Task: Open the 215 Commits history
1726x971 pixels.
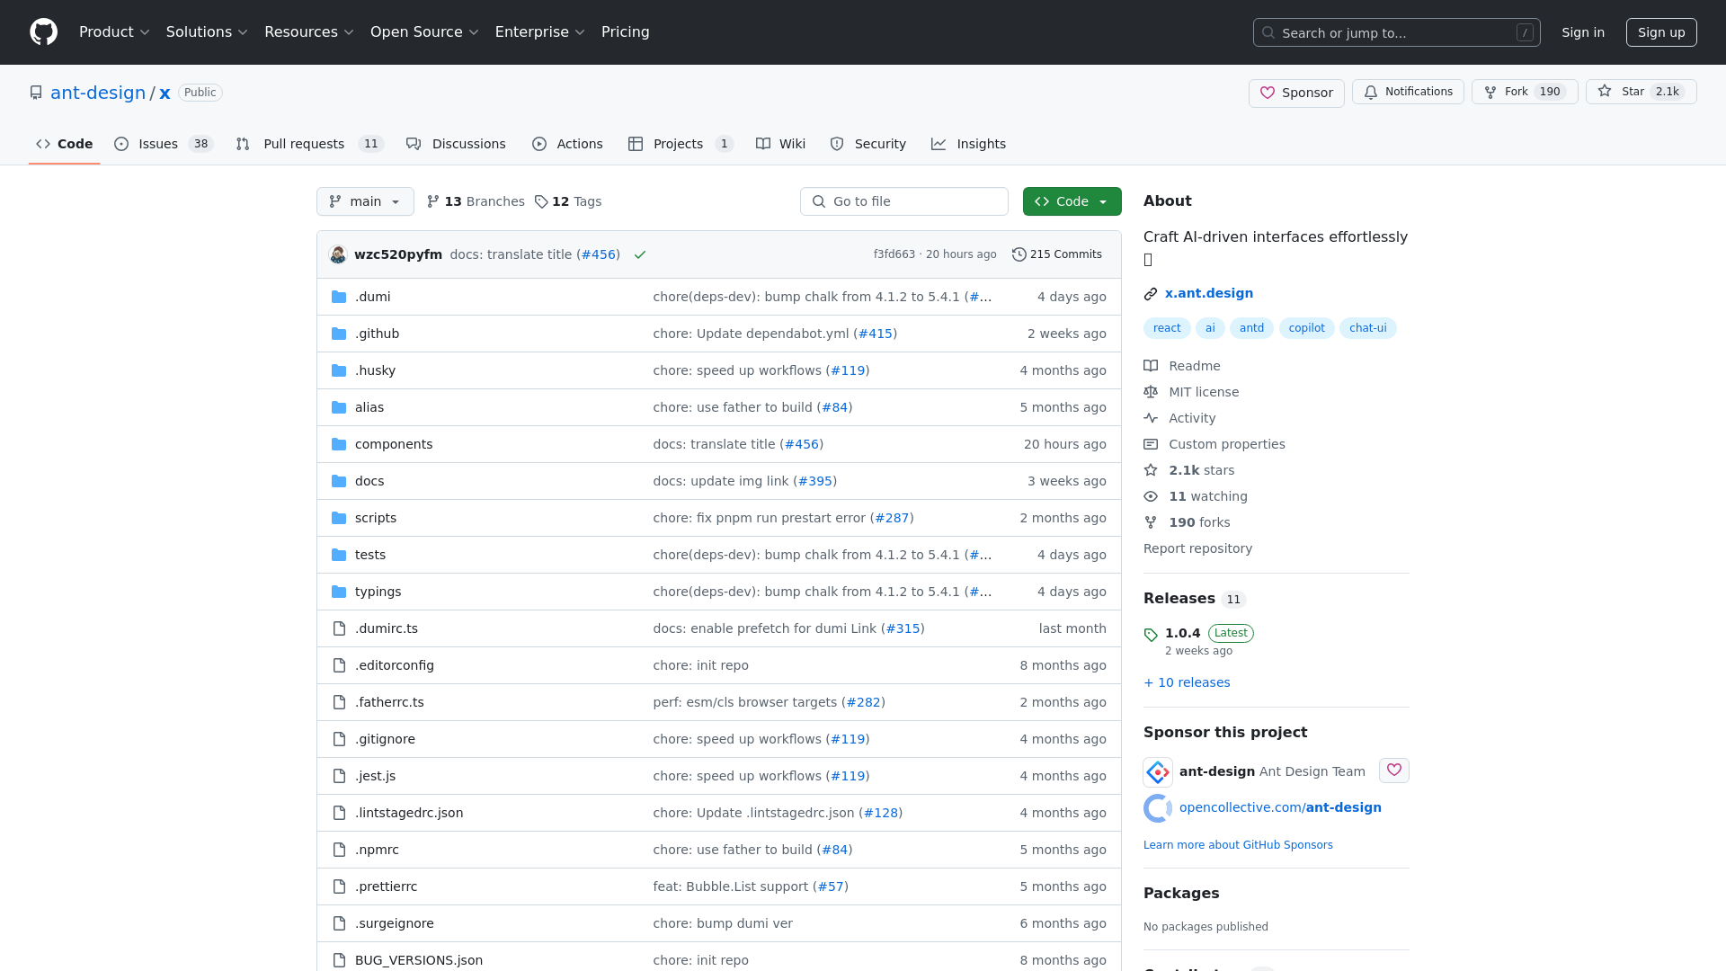Action: [x=1057, y=254]
